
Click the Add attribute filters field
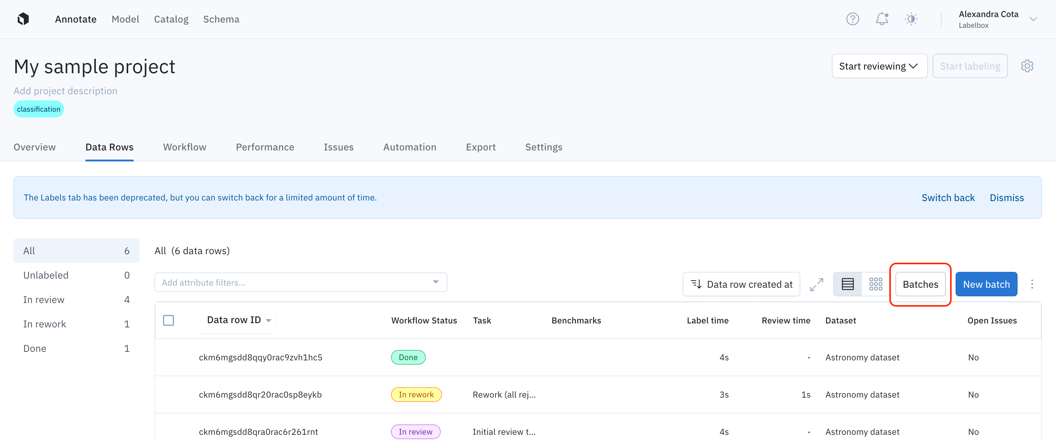295,283
